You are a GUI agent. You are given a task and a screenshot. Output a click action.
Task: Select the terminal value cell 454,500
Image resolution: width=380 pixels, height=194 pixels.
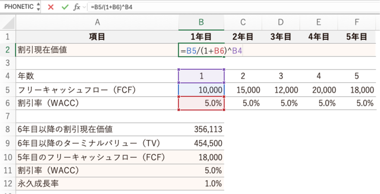tap(201, 143)
